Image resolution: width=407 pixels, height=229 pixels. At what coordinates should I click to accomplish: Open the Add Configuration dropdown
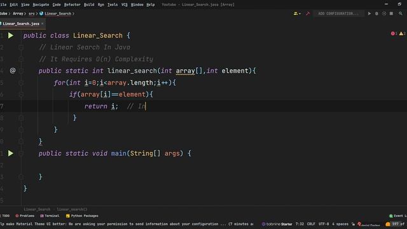point(338,13)
